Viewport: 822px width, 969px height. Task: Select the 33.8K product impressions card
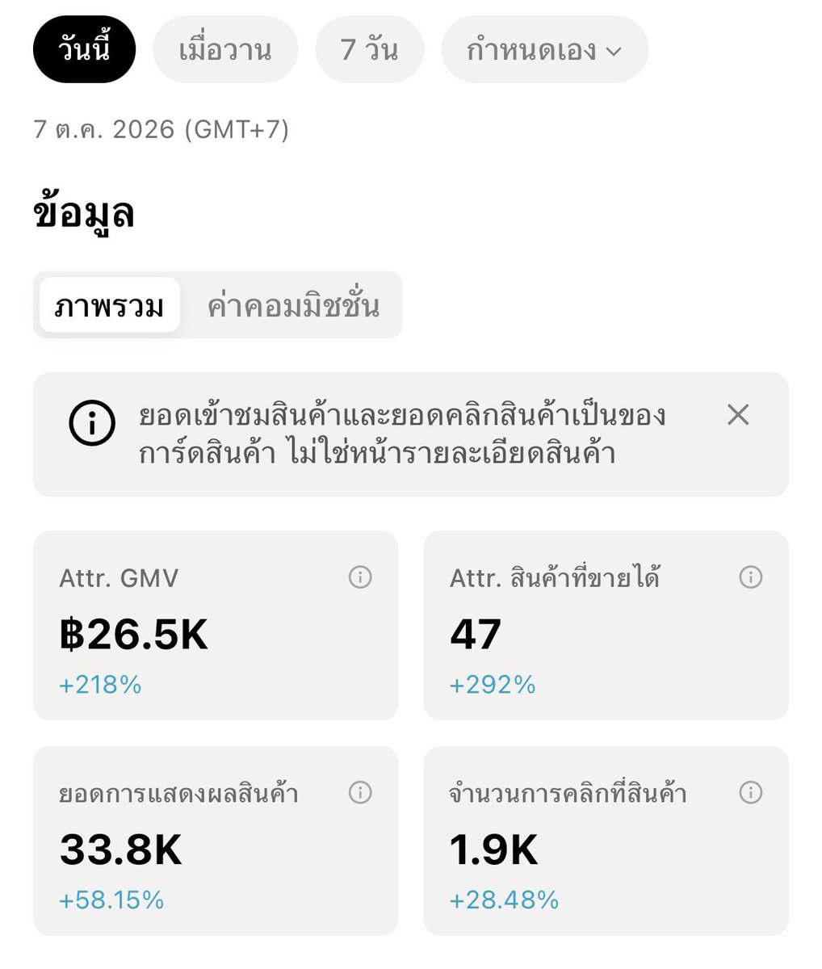216,841
